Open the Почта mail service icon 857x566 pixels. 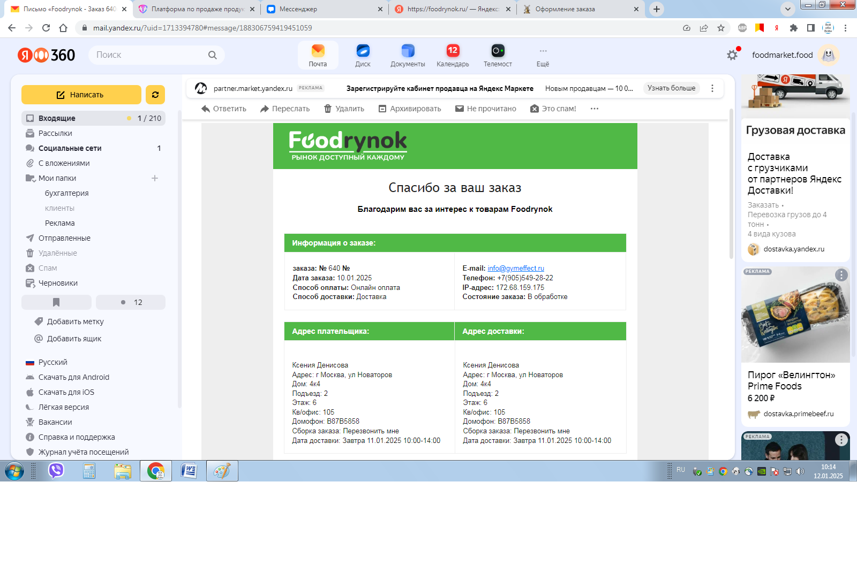click(318, 55)
